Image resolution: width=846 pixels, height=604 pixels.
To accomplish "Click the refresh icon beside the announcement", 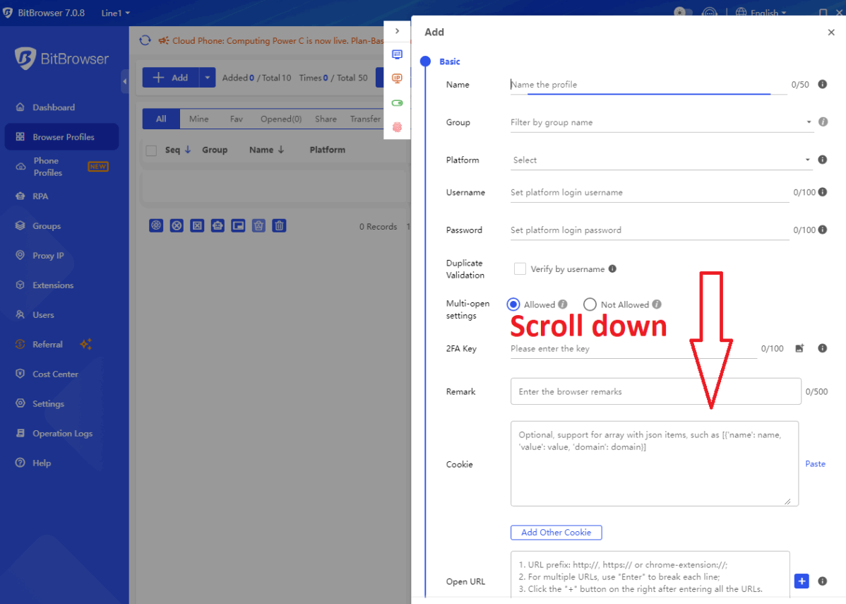I will [x=145, y=40].
